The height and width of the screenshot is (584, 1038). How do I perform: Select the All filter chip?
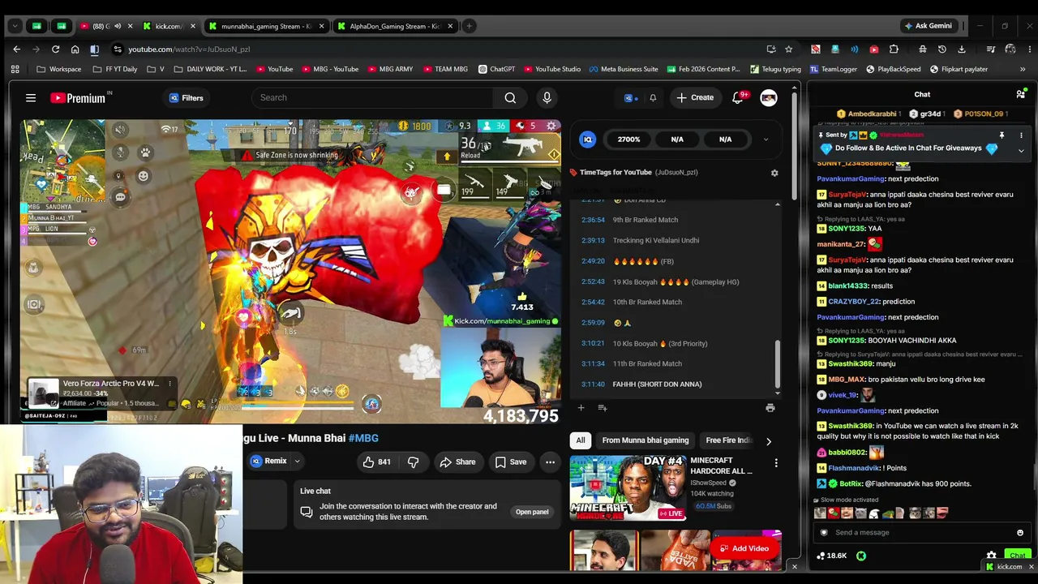pos(581,440)
